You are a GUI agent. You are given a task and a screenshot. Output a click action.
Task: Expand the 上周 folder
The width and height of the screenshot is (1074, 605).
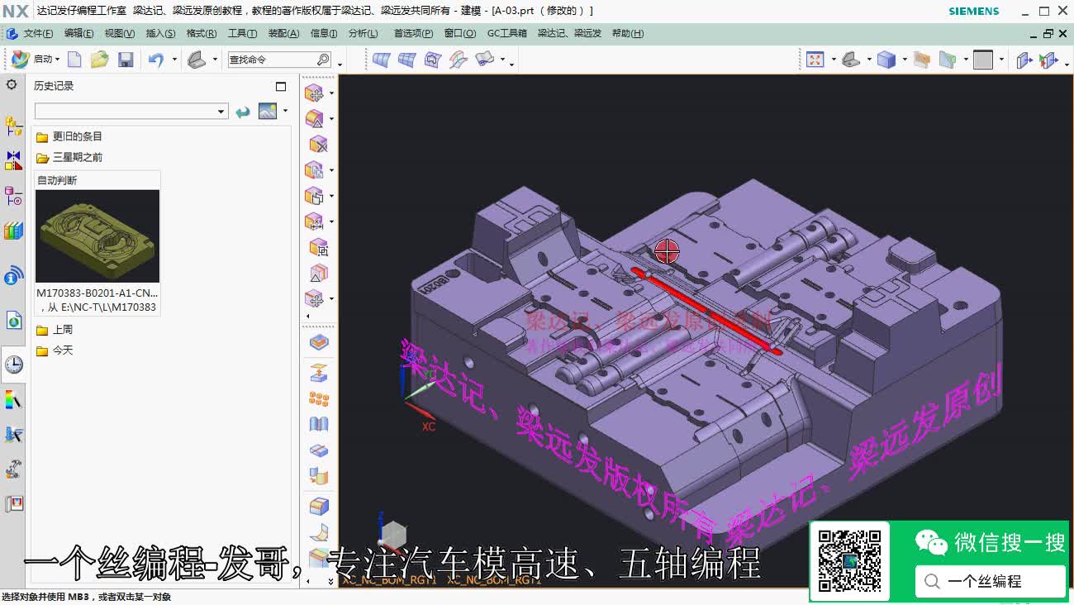(42, 330)
